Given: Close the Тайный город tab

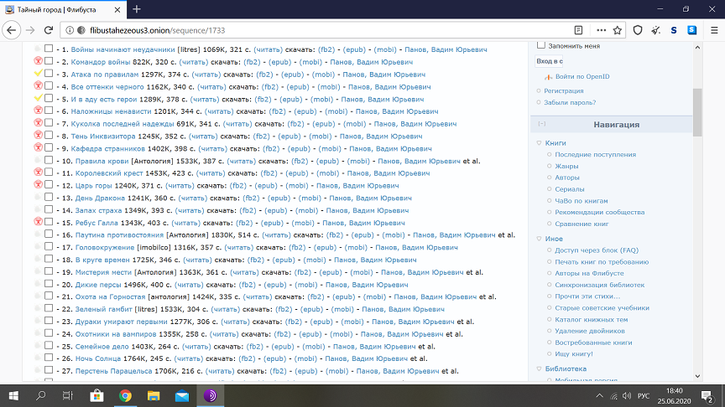Looking at the screenshot, I should pos(117,10).
